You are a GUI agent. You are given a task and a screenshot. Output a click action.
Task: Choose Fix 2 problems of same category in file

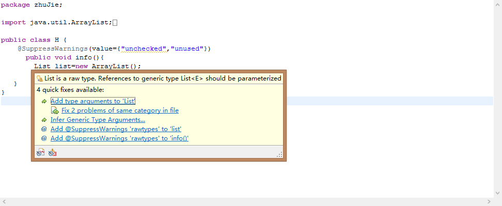coord(120,110)
